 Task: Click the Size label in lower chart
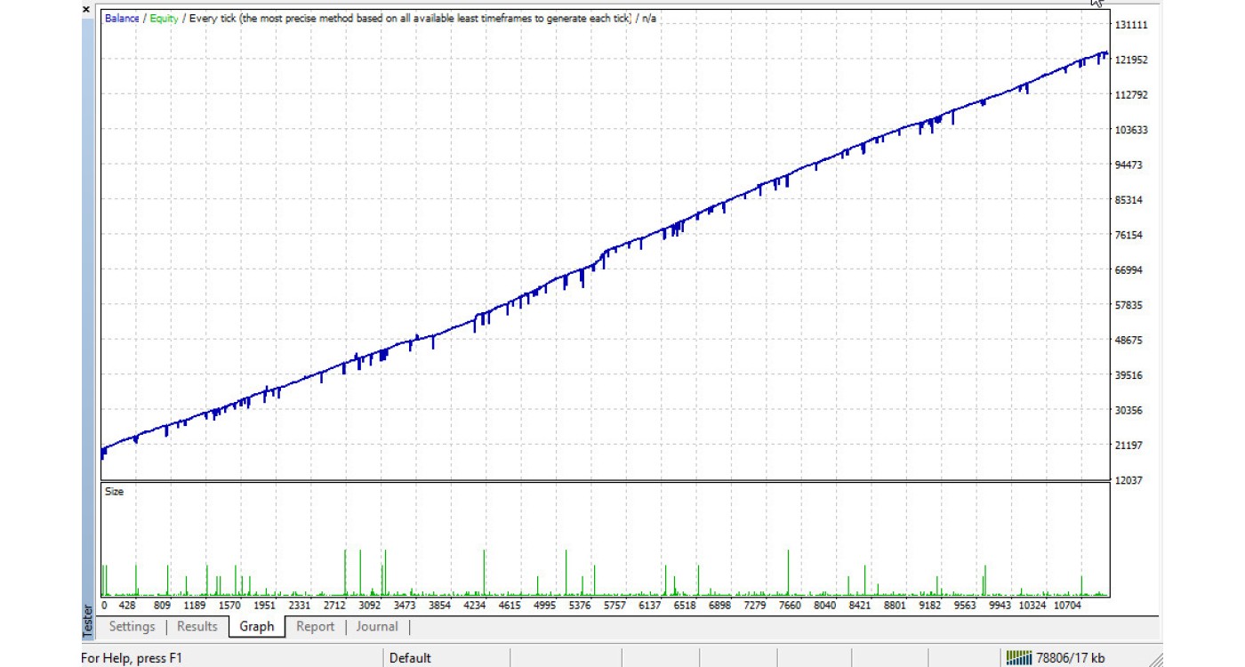coord(115,491)
